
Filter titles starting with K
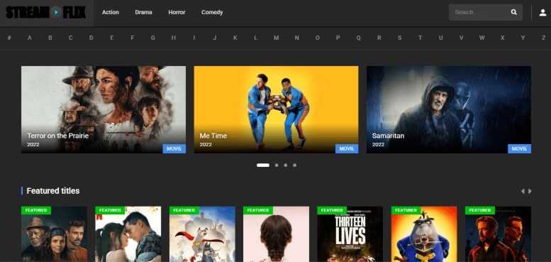point(235,38)
